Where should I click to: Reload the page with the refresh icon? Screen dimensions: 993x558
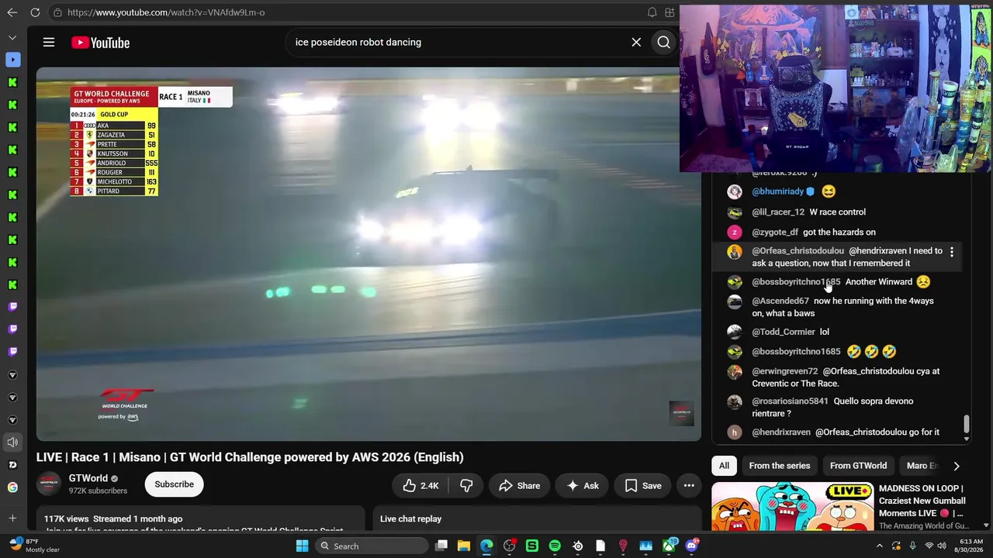[x=35, y=12]
